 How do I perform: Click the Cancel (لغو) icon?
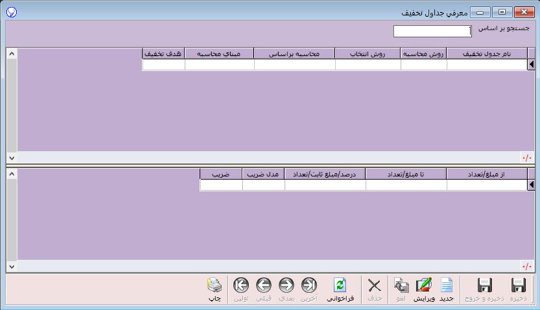point(401,286)
